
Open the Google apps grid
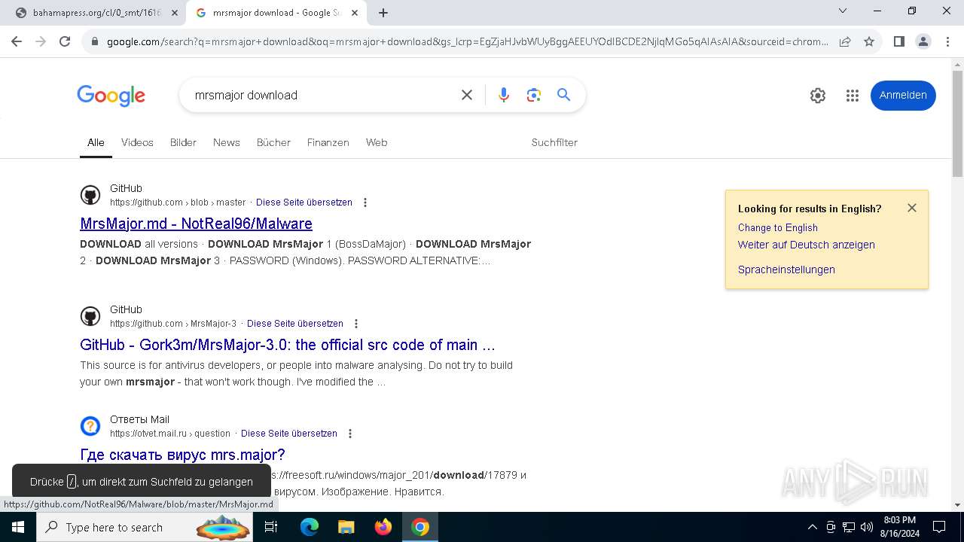pos(853,96)
